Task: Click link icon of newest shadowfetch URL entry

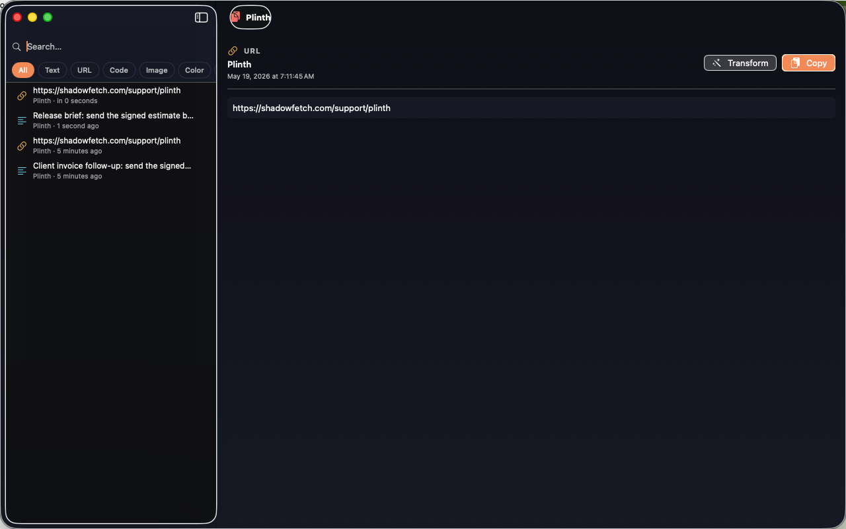Action: pos(22,96)
